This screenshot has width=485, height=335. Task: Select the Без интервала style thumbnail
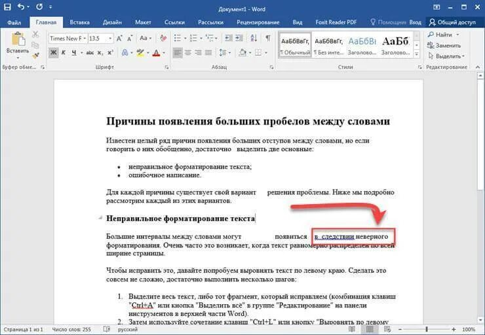[x=328, y=45]
